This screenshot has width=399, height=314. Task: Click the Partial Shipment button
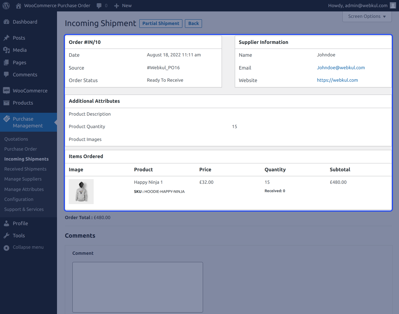click(x=161, y=24)
